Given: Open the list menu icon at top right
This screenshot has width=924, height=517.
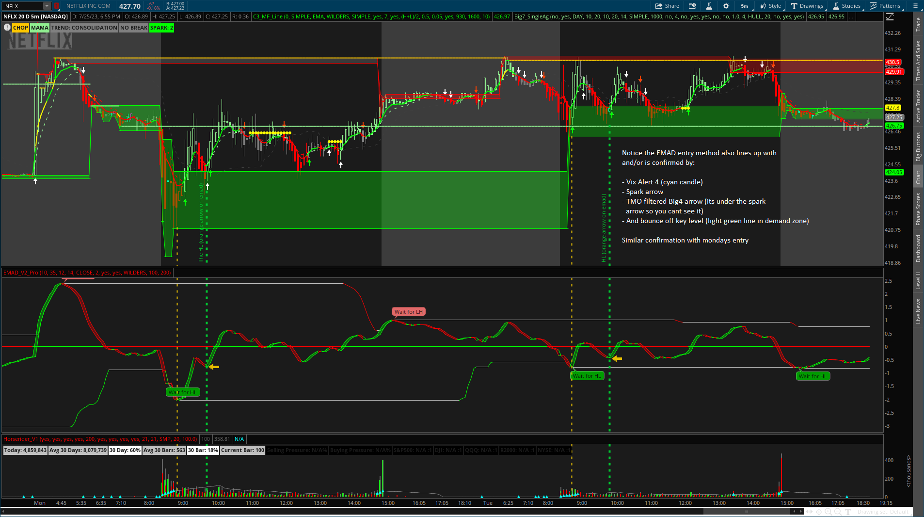Looking at the screenshot, I should pos(915,6).
